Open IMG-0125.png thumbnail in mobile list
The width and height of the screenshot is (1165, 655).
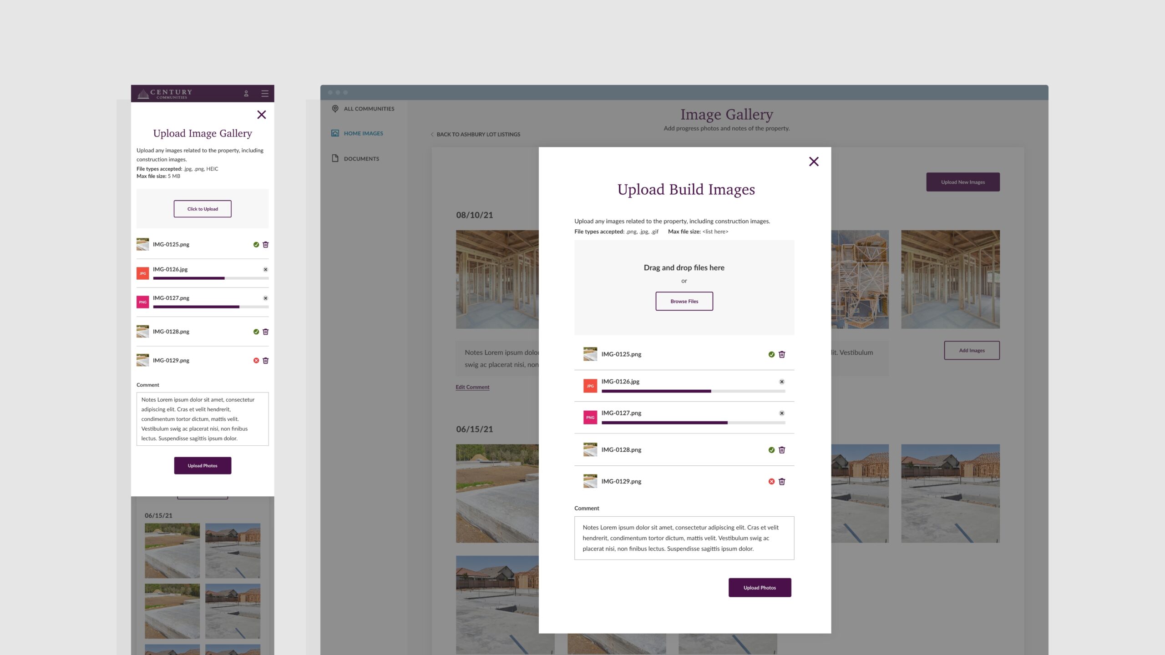[x=142, y=244]
